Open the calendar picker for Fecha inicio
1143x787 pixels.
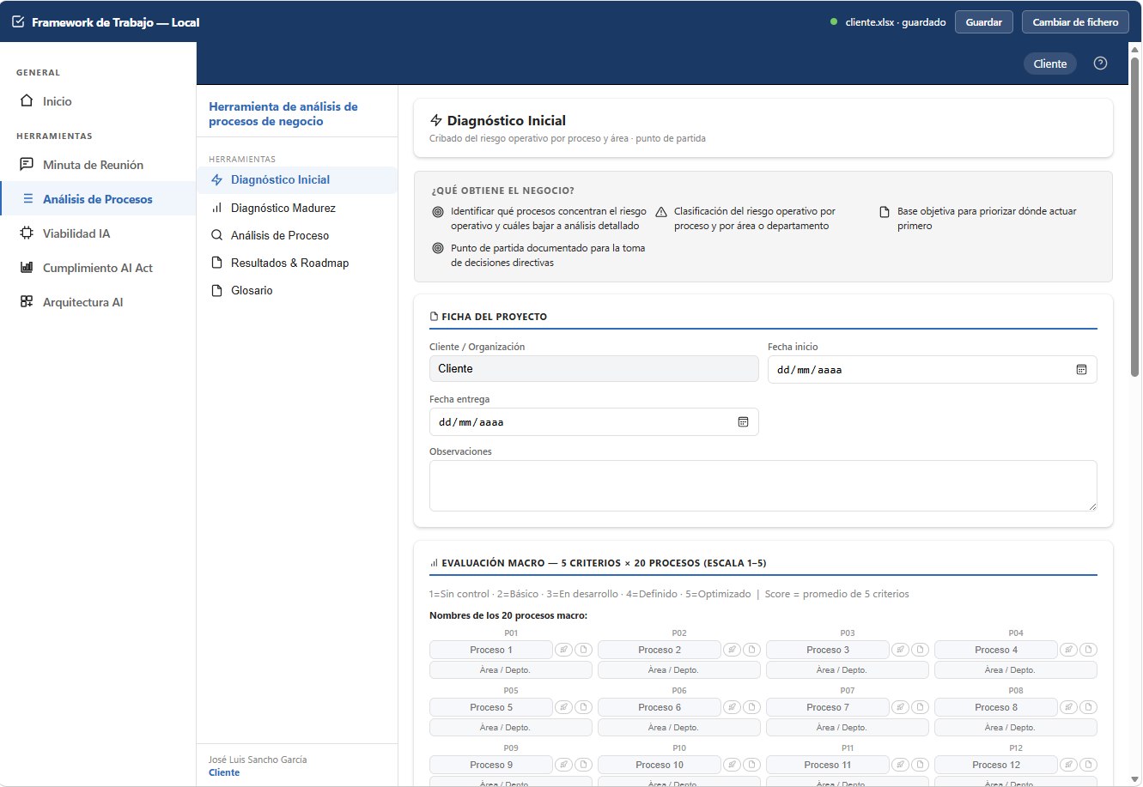point(1081,369)
